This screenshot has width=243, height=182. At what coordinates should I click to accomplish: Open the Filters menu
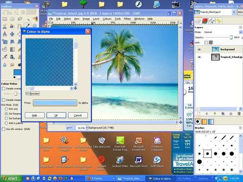(x=127, y=19)
